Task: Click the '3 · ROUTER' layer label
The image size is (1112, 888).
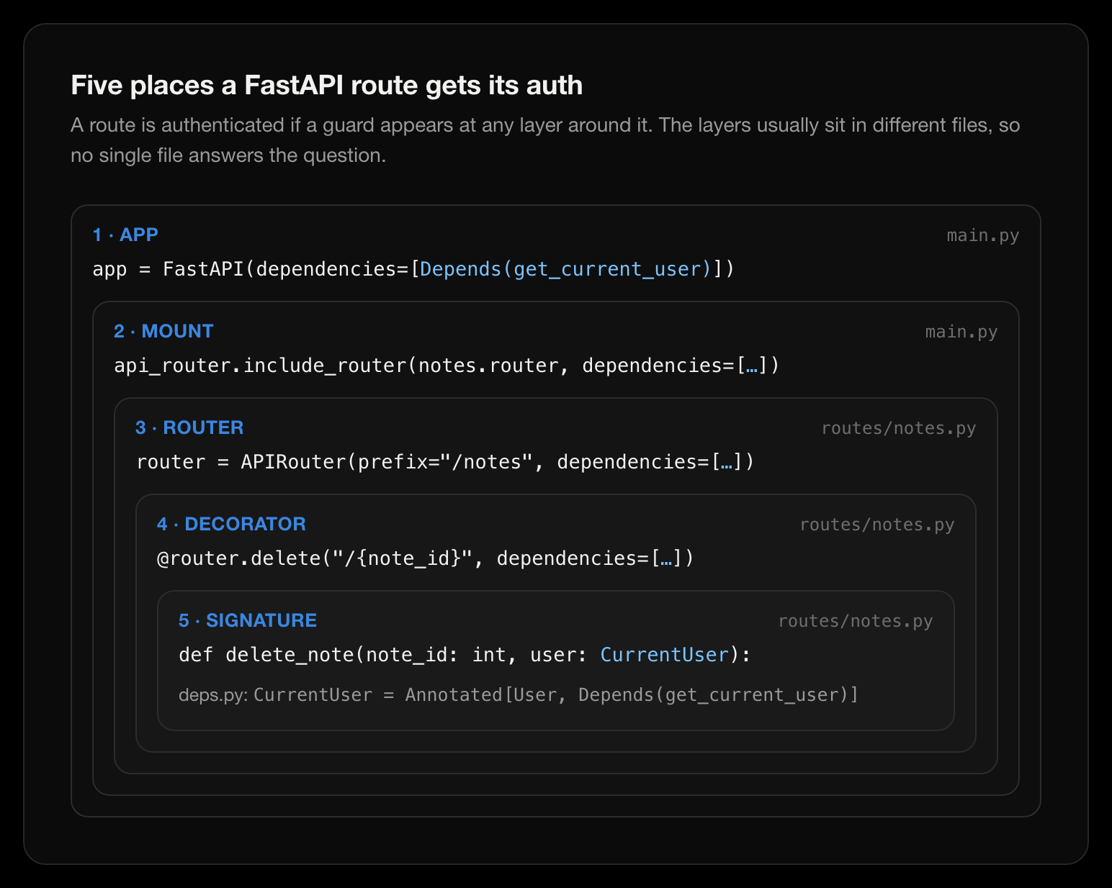Action: pyautogui.click(x=189, y=427)
